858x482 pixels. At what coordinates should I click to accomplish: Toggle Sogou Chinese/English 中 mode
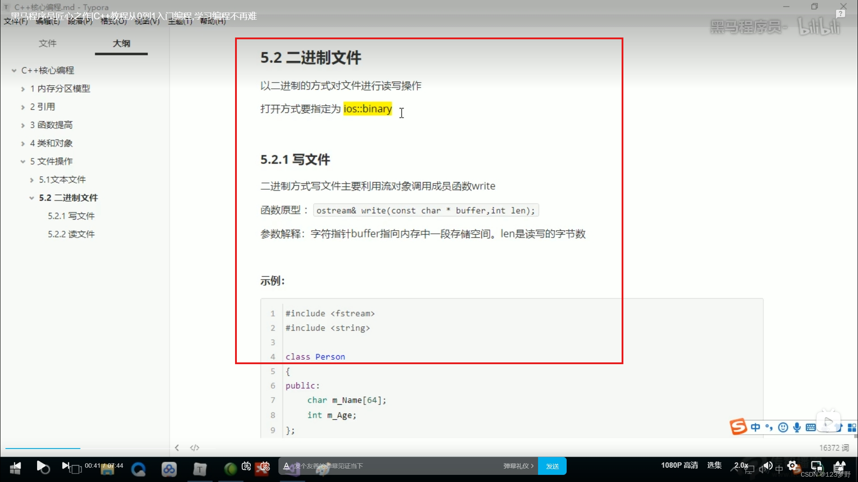(755, 428)
